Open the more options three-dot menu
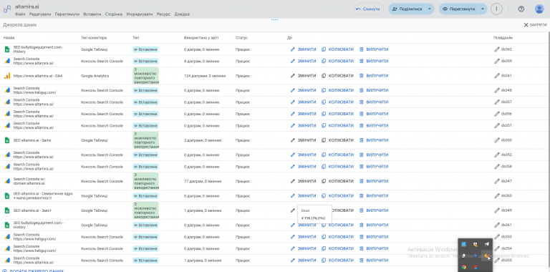 coord(496,9)
